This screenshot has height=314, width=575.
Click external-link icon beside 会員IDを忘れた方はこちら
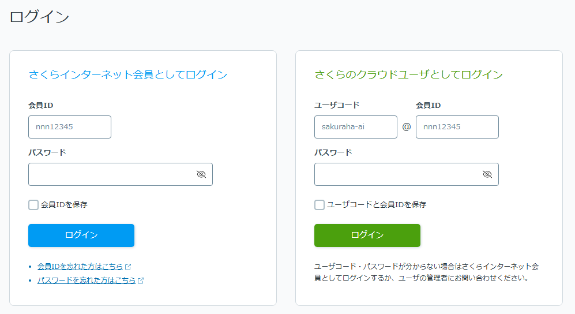(128, 267)
